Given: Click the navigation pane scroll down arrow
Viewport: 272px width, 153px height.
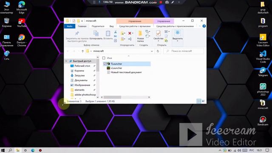Looking at the screenshot, I should (x=98, y=97).
